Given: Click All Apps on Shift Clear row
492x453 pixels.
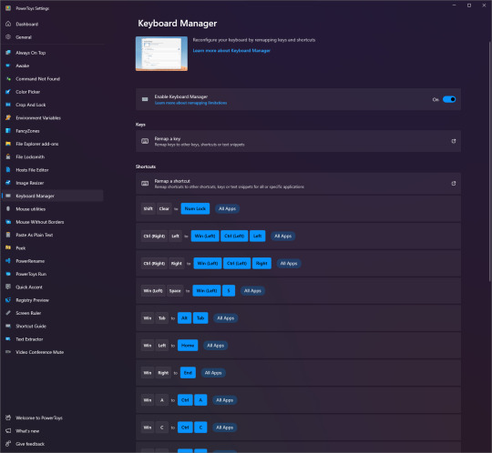Looking at the screenshot, I should [x=227, y=208].
